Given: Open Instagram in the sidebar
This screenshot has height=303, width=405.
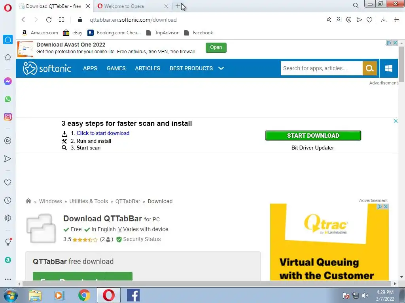Looking at the screenshot, I should click(8, 117).
